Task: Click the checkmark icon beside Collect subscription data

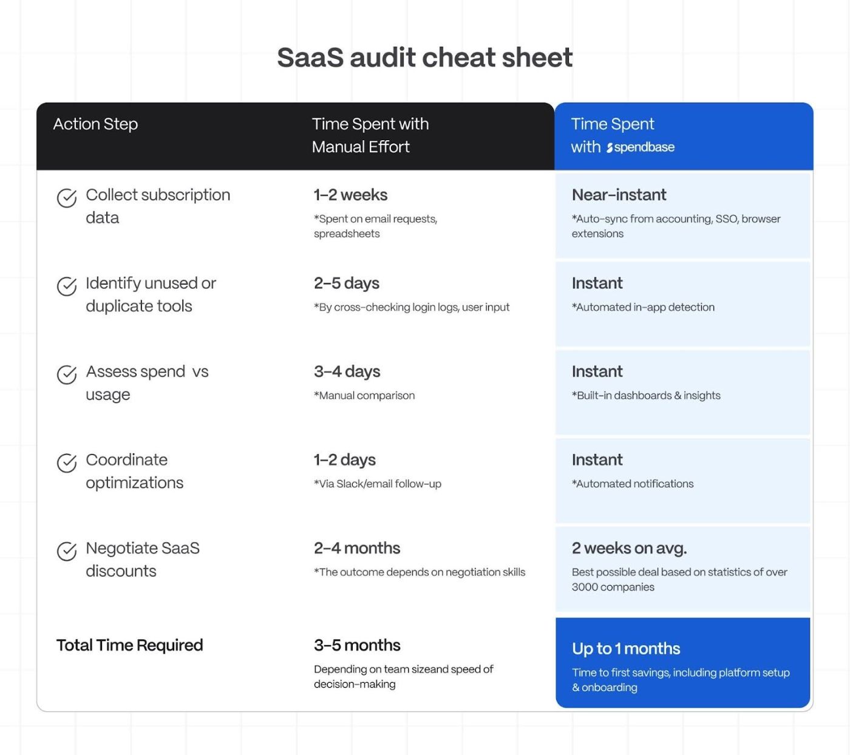Action: pyautogui.click(x=67, y=198)
